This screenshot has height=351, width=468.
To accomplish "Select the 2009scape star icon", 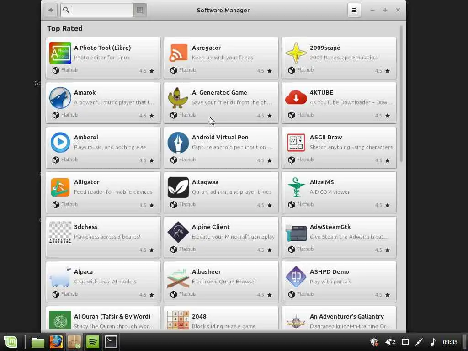I will pyautogui.click(x=296, y=53).
